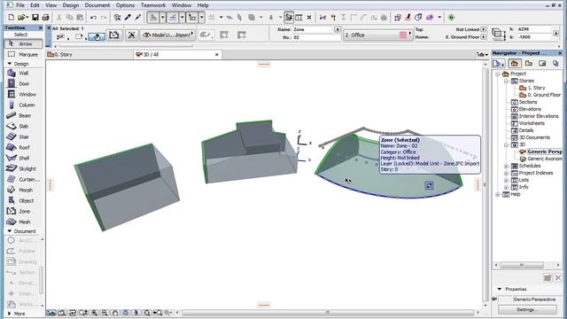Collapse the Design toolbox section

(x=10, y=64)
